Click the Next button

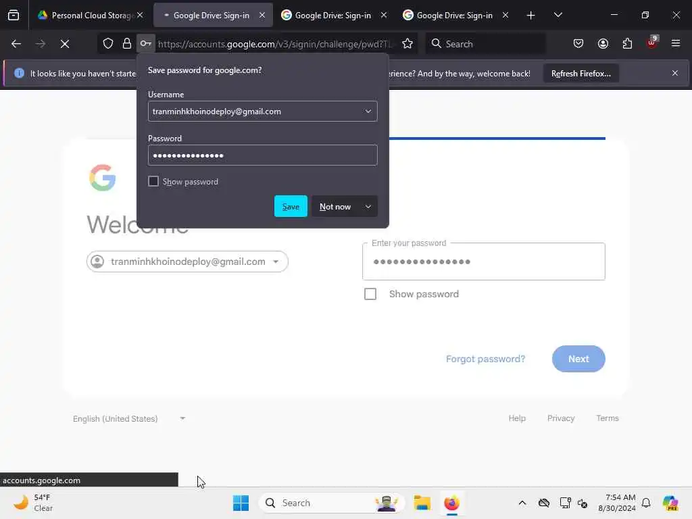point(578,359)
